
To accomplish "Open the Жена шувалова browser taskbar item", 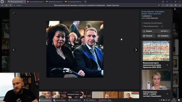I will [x=45, y=100].
